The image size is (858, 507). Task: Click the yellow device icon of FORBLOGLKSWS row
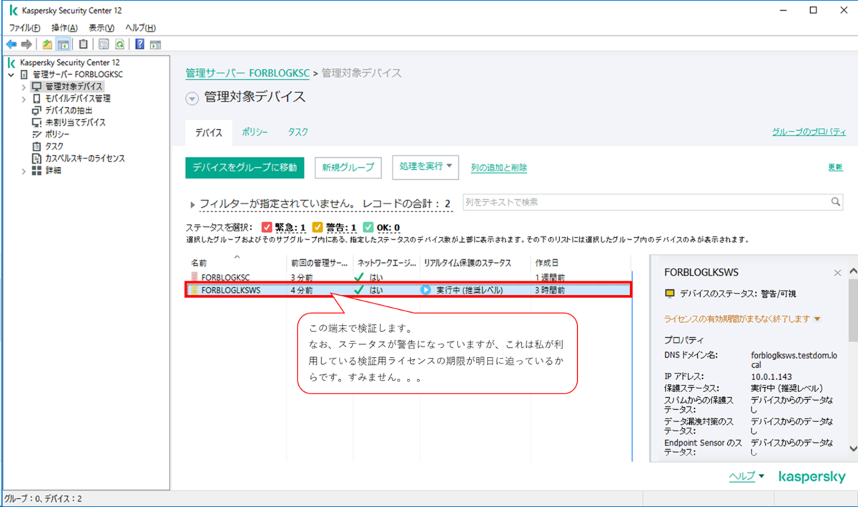tap(194, 291)
